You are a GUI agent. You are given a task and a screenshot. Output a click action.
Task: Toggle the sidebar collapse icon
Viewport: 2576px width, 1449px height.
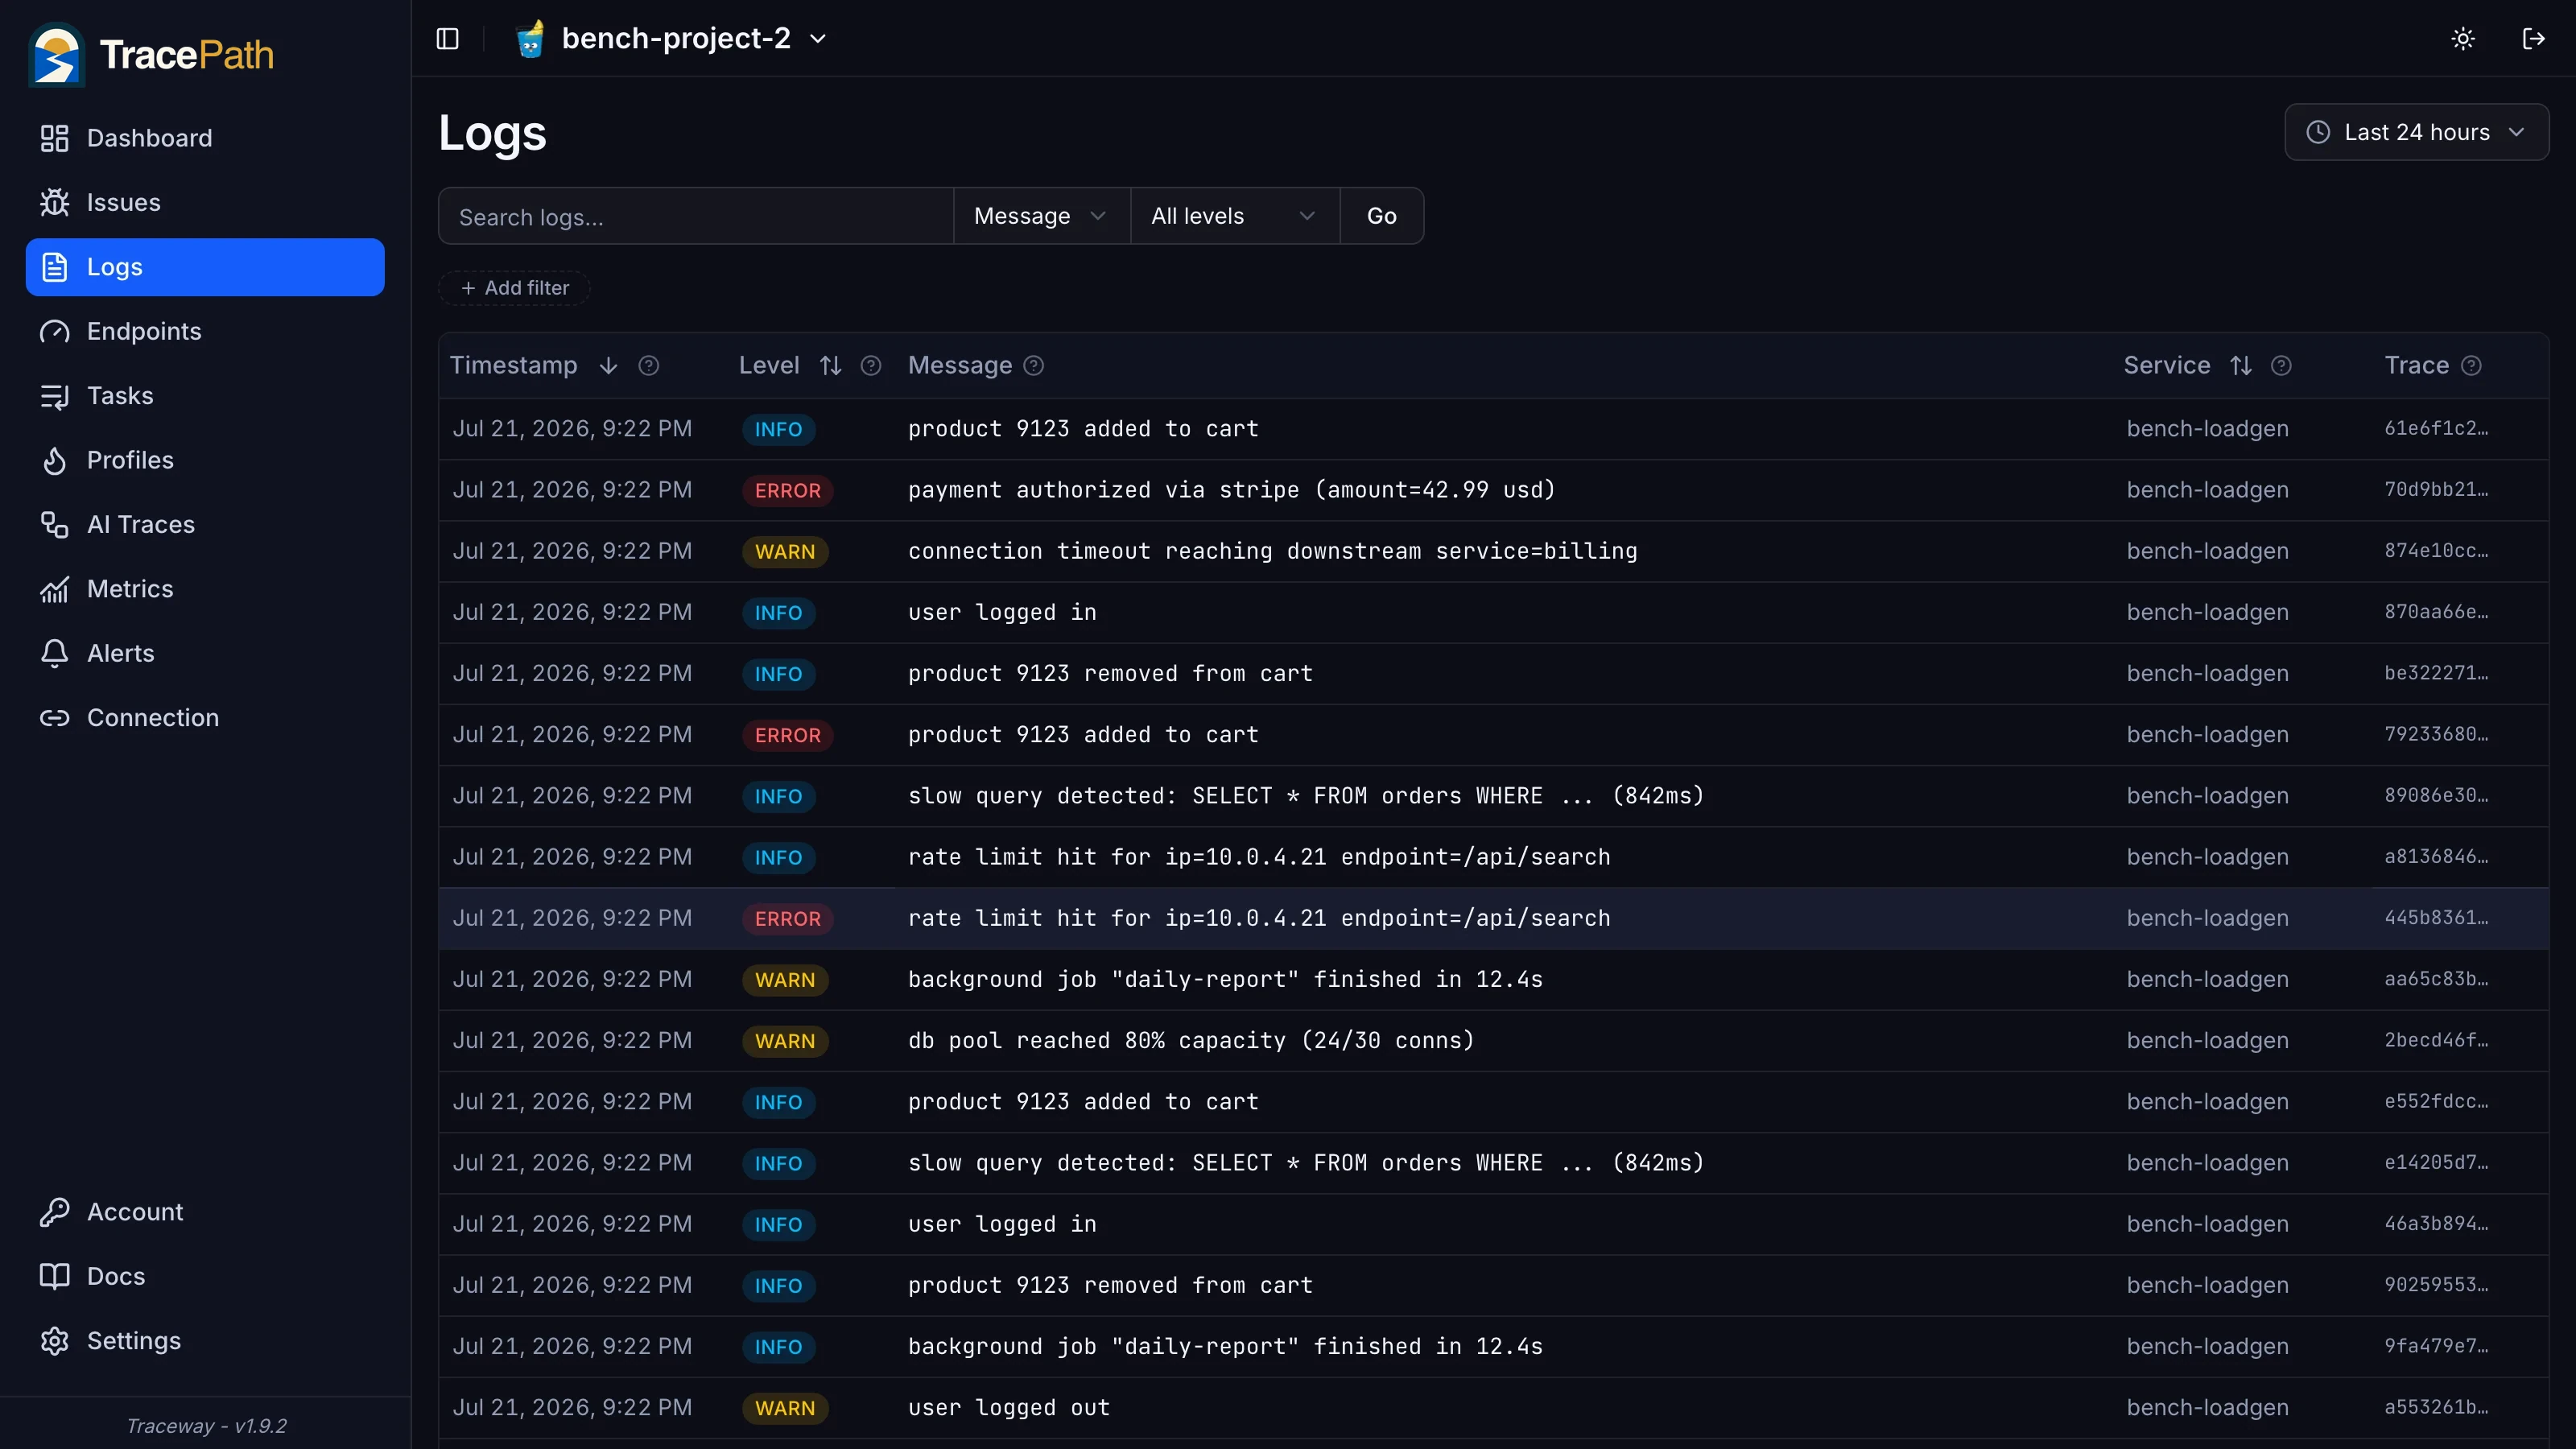click(447, 38)
